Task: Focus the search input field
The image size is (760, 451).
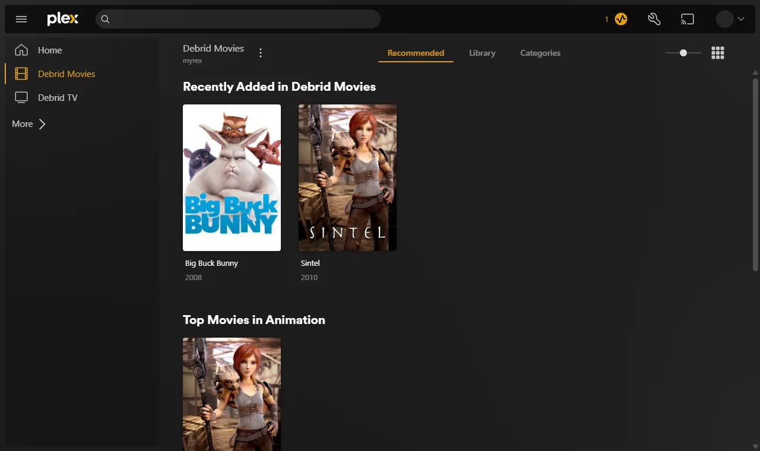Action: (238, 19)
